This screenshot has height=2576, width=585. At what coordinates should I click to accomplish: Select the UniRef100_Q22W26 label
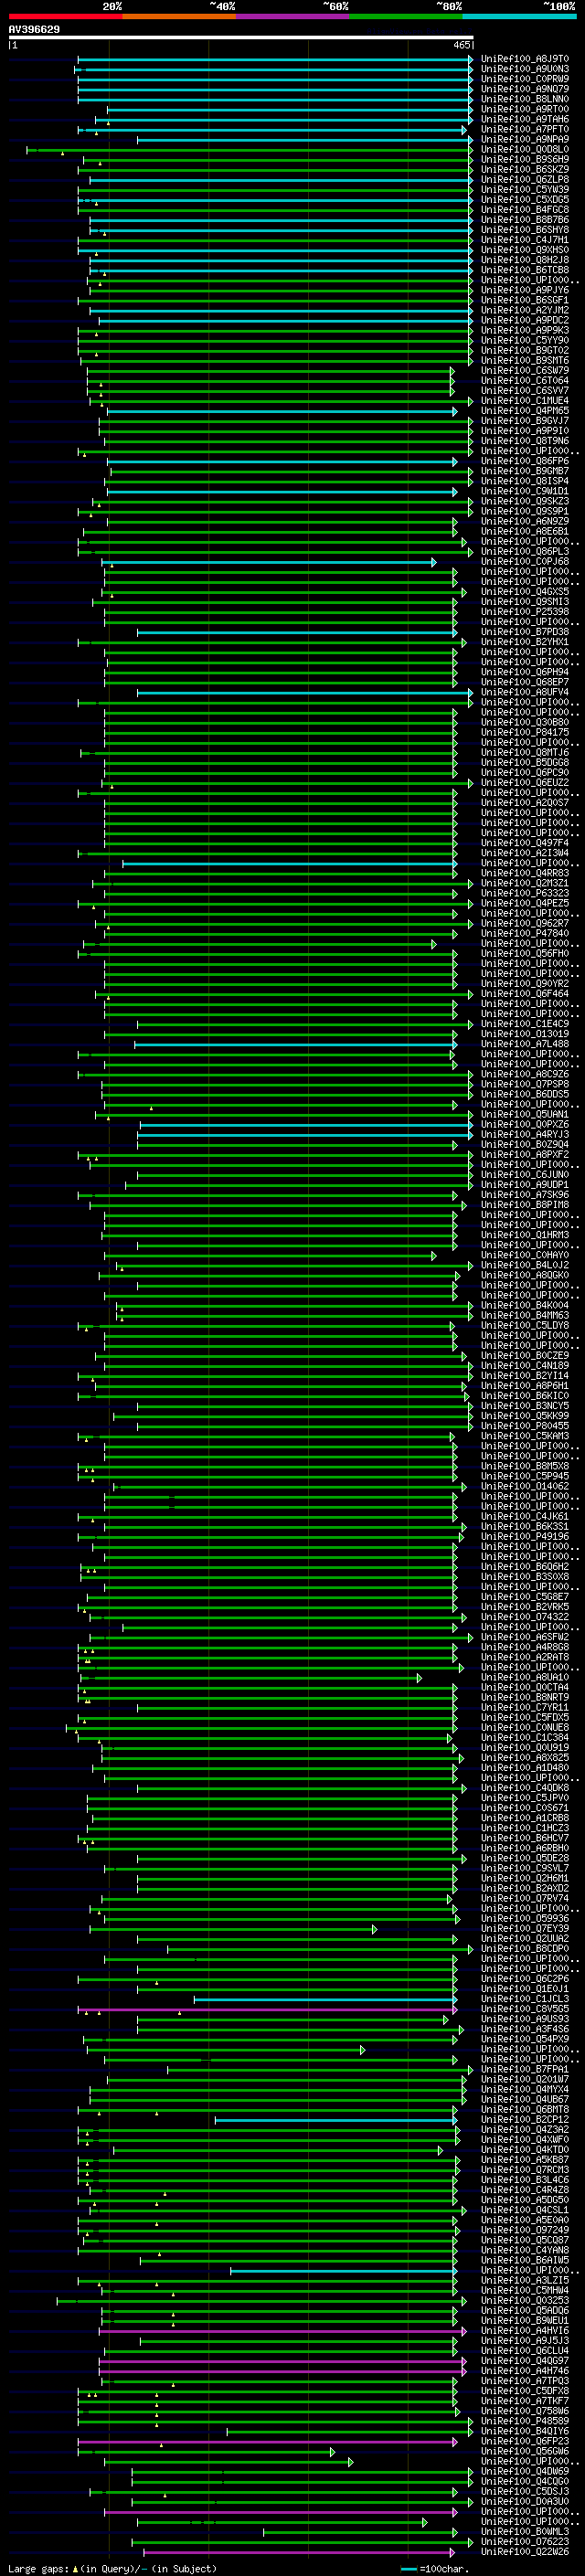(x=525, y=2551)
